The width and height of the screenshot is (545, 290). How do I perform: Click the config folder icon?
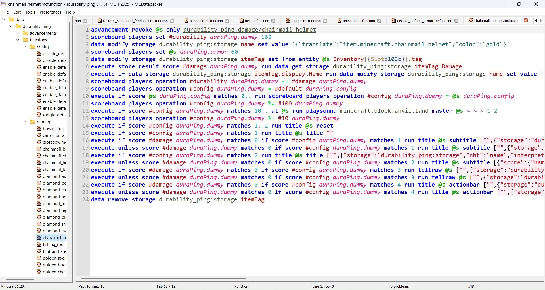(x=32, y=47)
